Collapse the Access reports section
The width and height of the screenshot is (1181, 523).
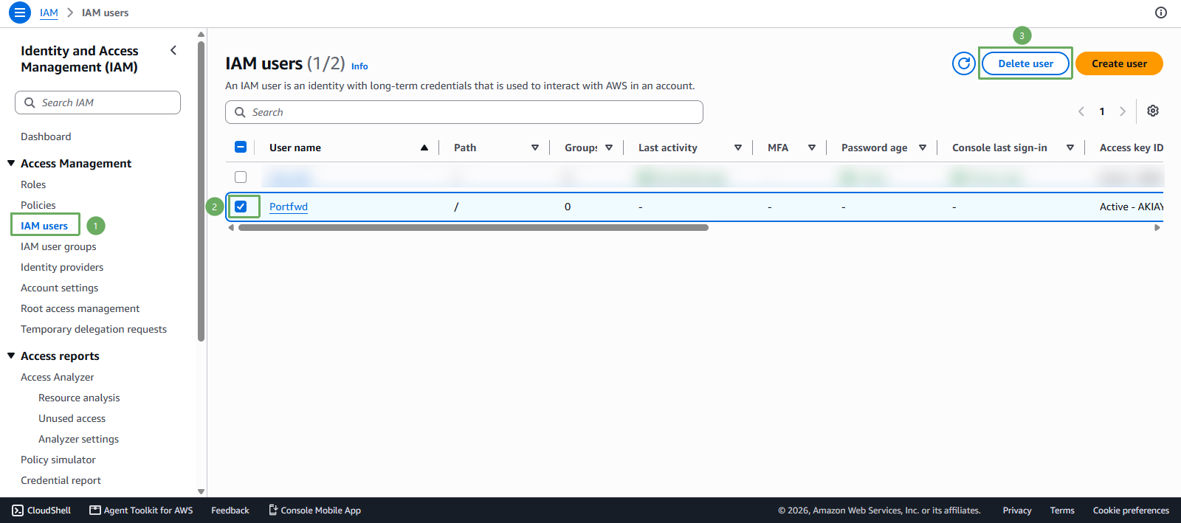(11, 356)
